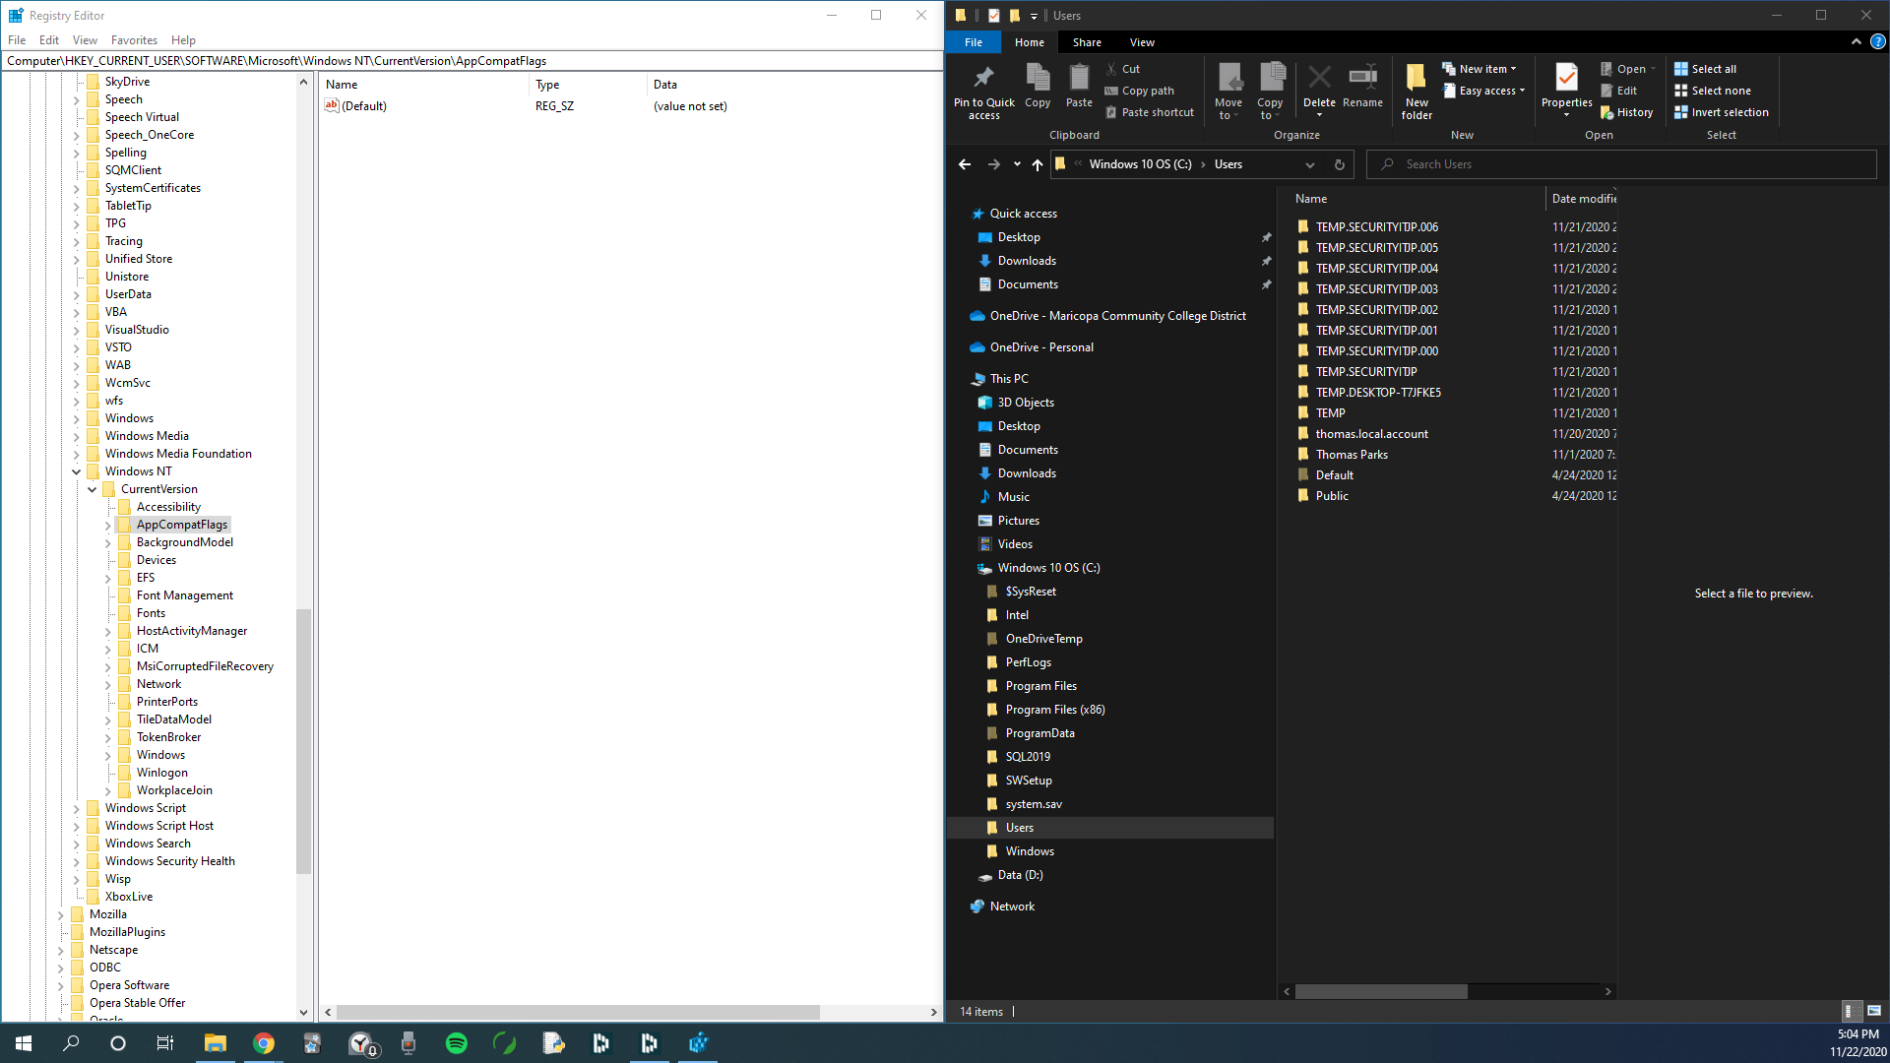
Task: Switch to large icons view button
Action: tap(1873, 1011)
